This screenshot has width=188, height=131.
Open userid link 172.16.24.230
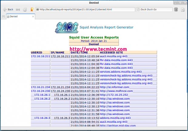click(40, 91)
